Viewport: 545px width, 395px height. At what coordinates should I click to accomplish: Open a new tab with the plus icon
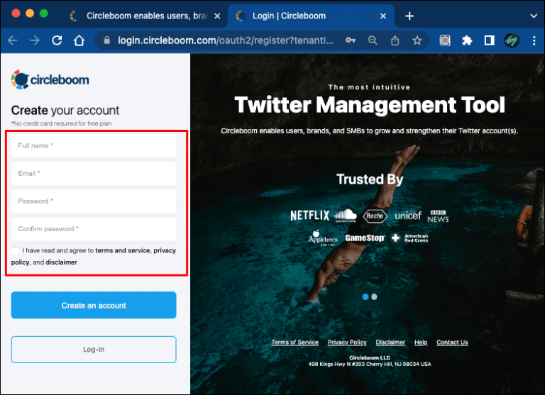(x=409, y=16)
